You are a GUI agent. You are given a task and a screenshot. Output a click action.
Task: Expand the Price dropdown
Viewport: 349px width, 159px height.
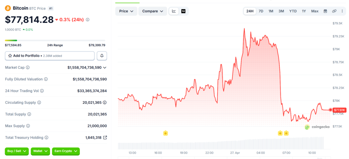(126, 11)
